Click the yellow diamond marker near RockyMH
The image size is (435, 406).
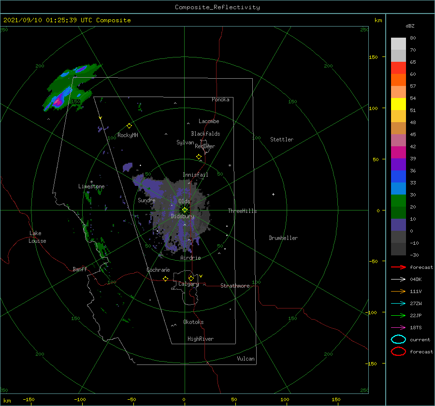[x=129, y=126]
